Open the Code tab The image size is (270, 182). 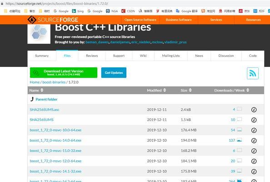click(253, 56)
